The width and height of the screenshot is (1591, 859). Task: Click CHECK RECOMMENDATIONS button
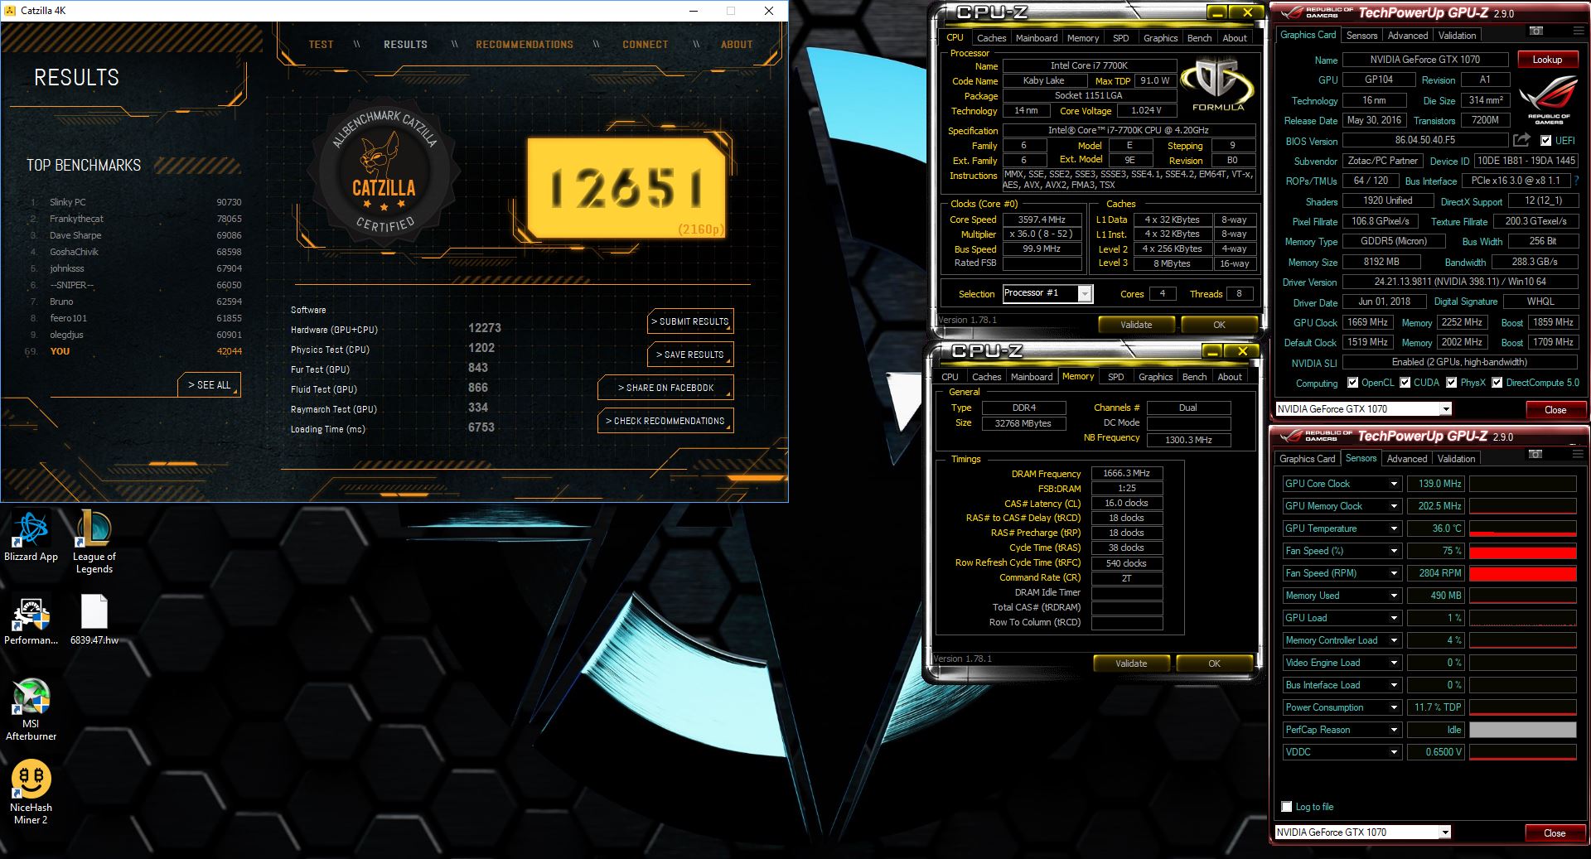click(x=665, y=421)
